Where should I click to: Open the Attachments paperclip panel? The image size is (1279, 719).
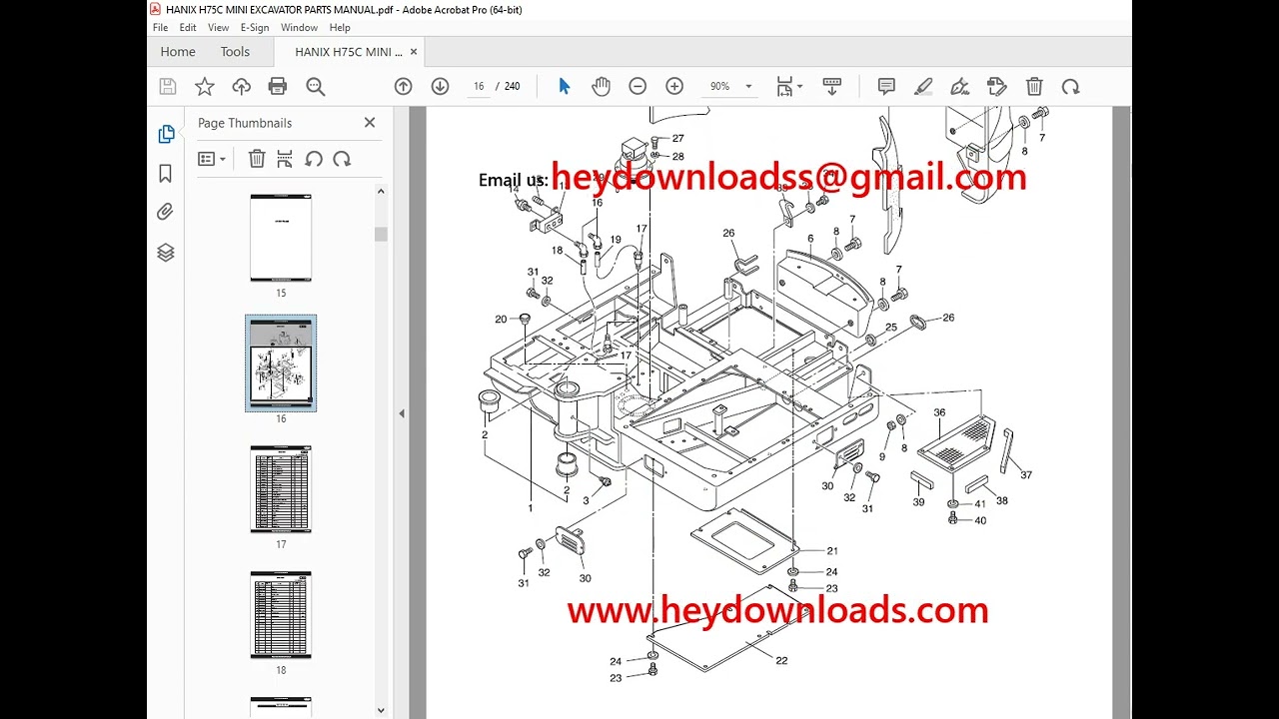[x=166, y=212]
